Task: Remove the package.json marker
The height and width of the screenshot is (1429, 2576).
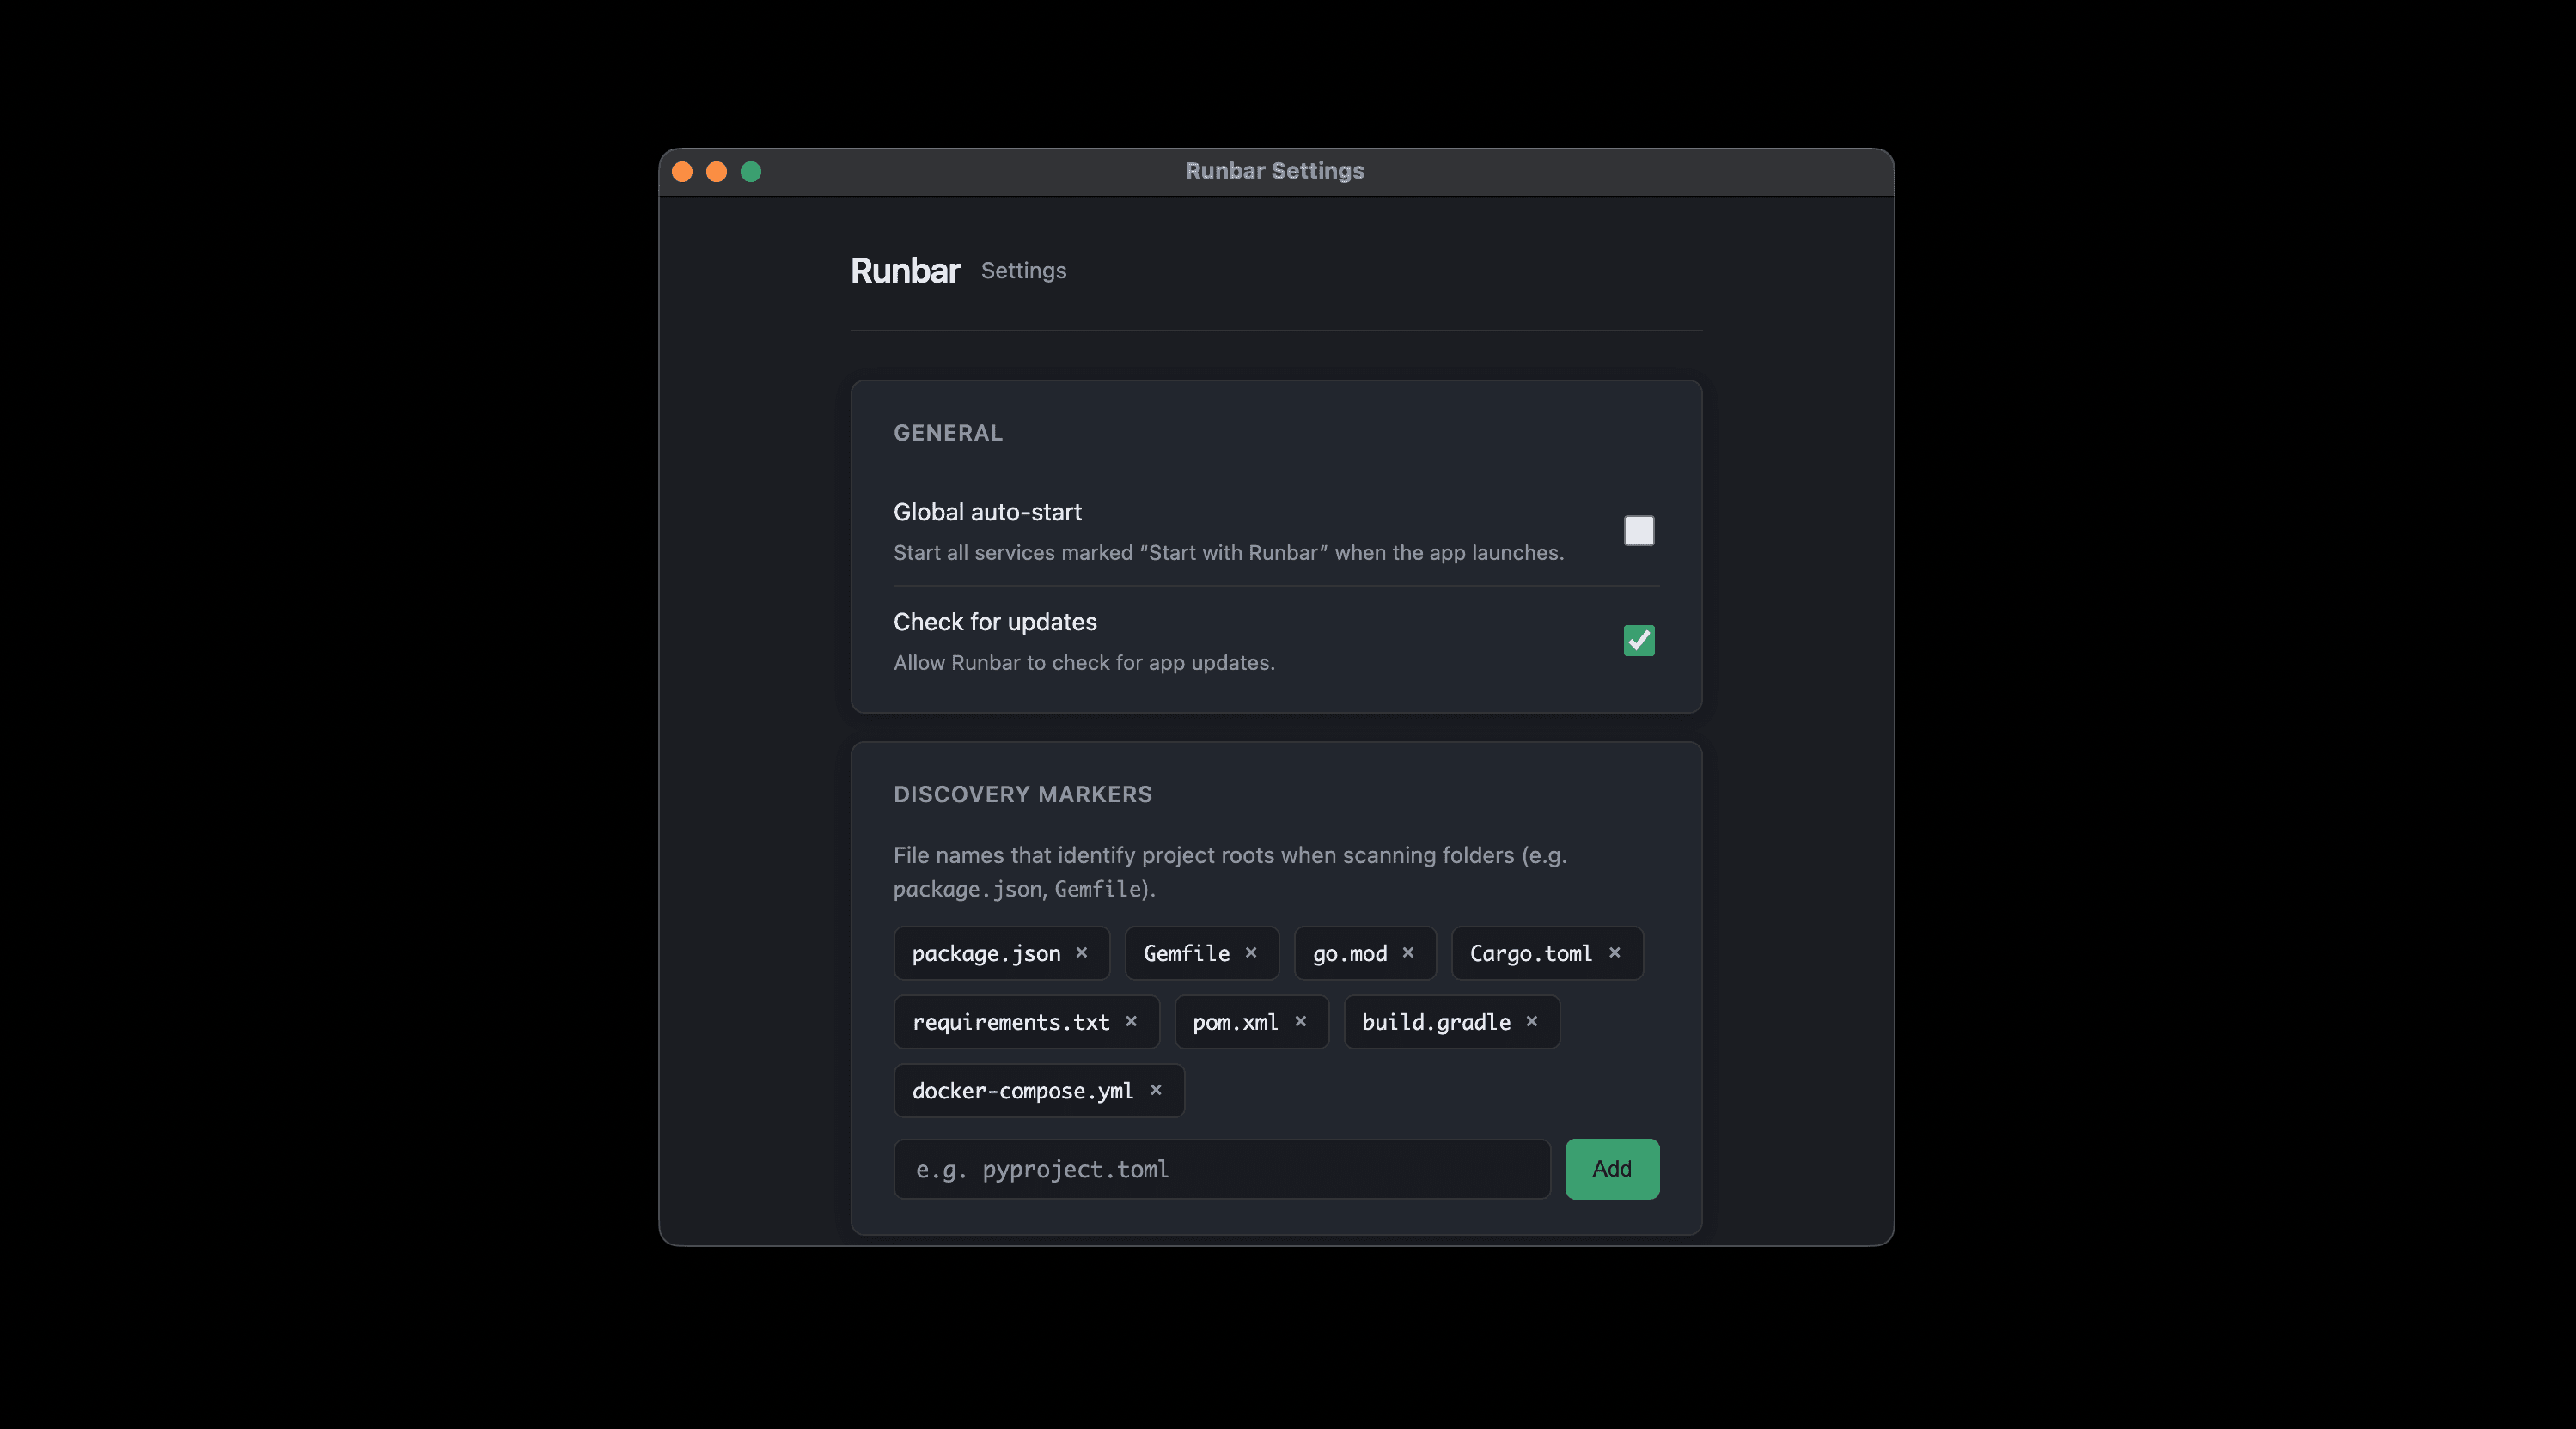Action: click(x=1081, y=952)
